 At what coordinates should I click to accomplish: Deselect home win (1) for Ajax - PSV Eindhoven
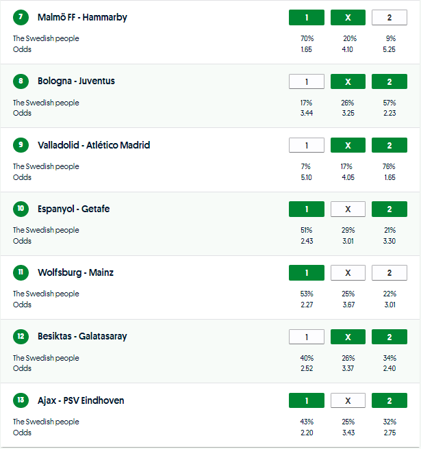point(307,401)
